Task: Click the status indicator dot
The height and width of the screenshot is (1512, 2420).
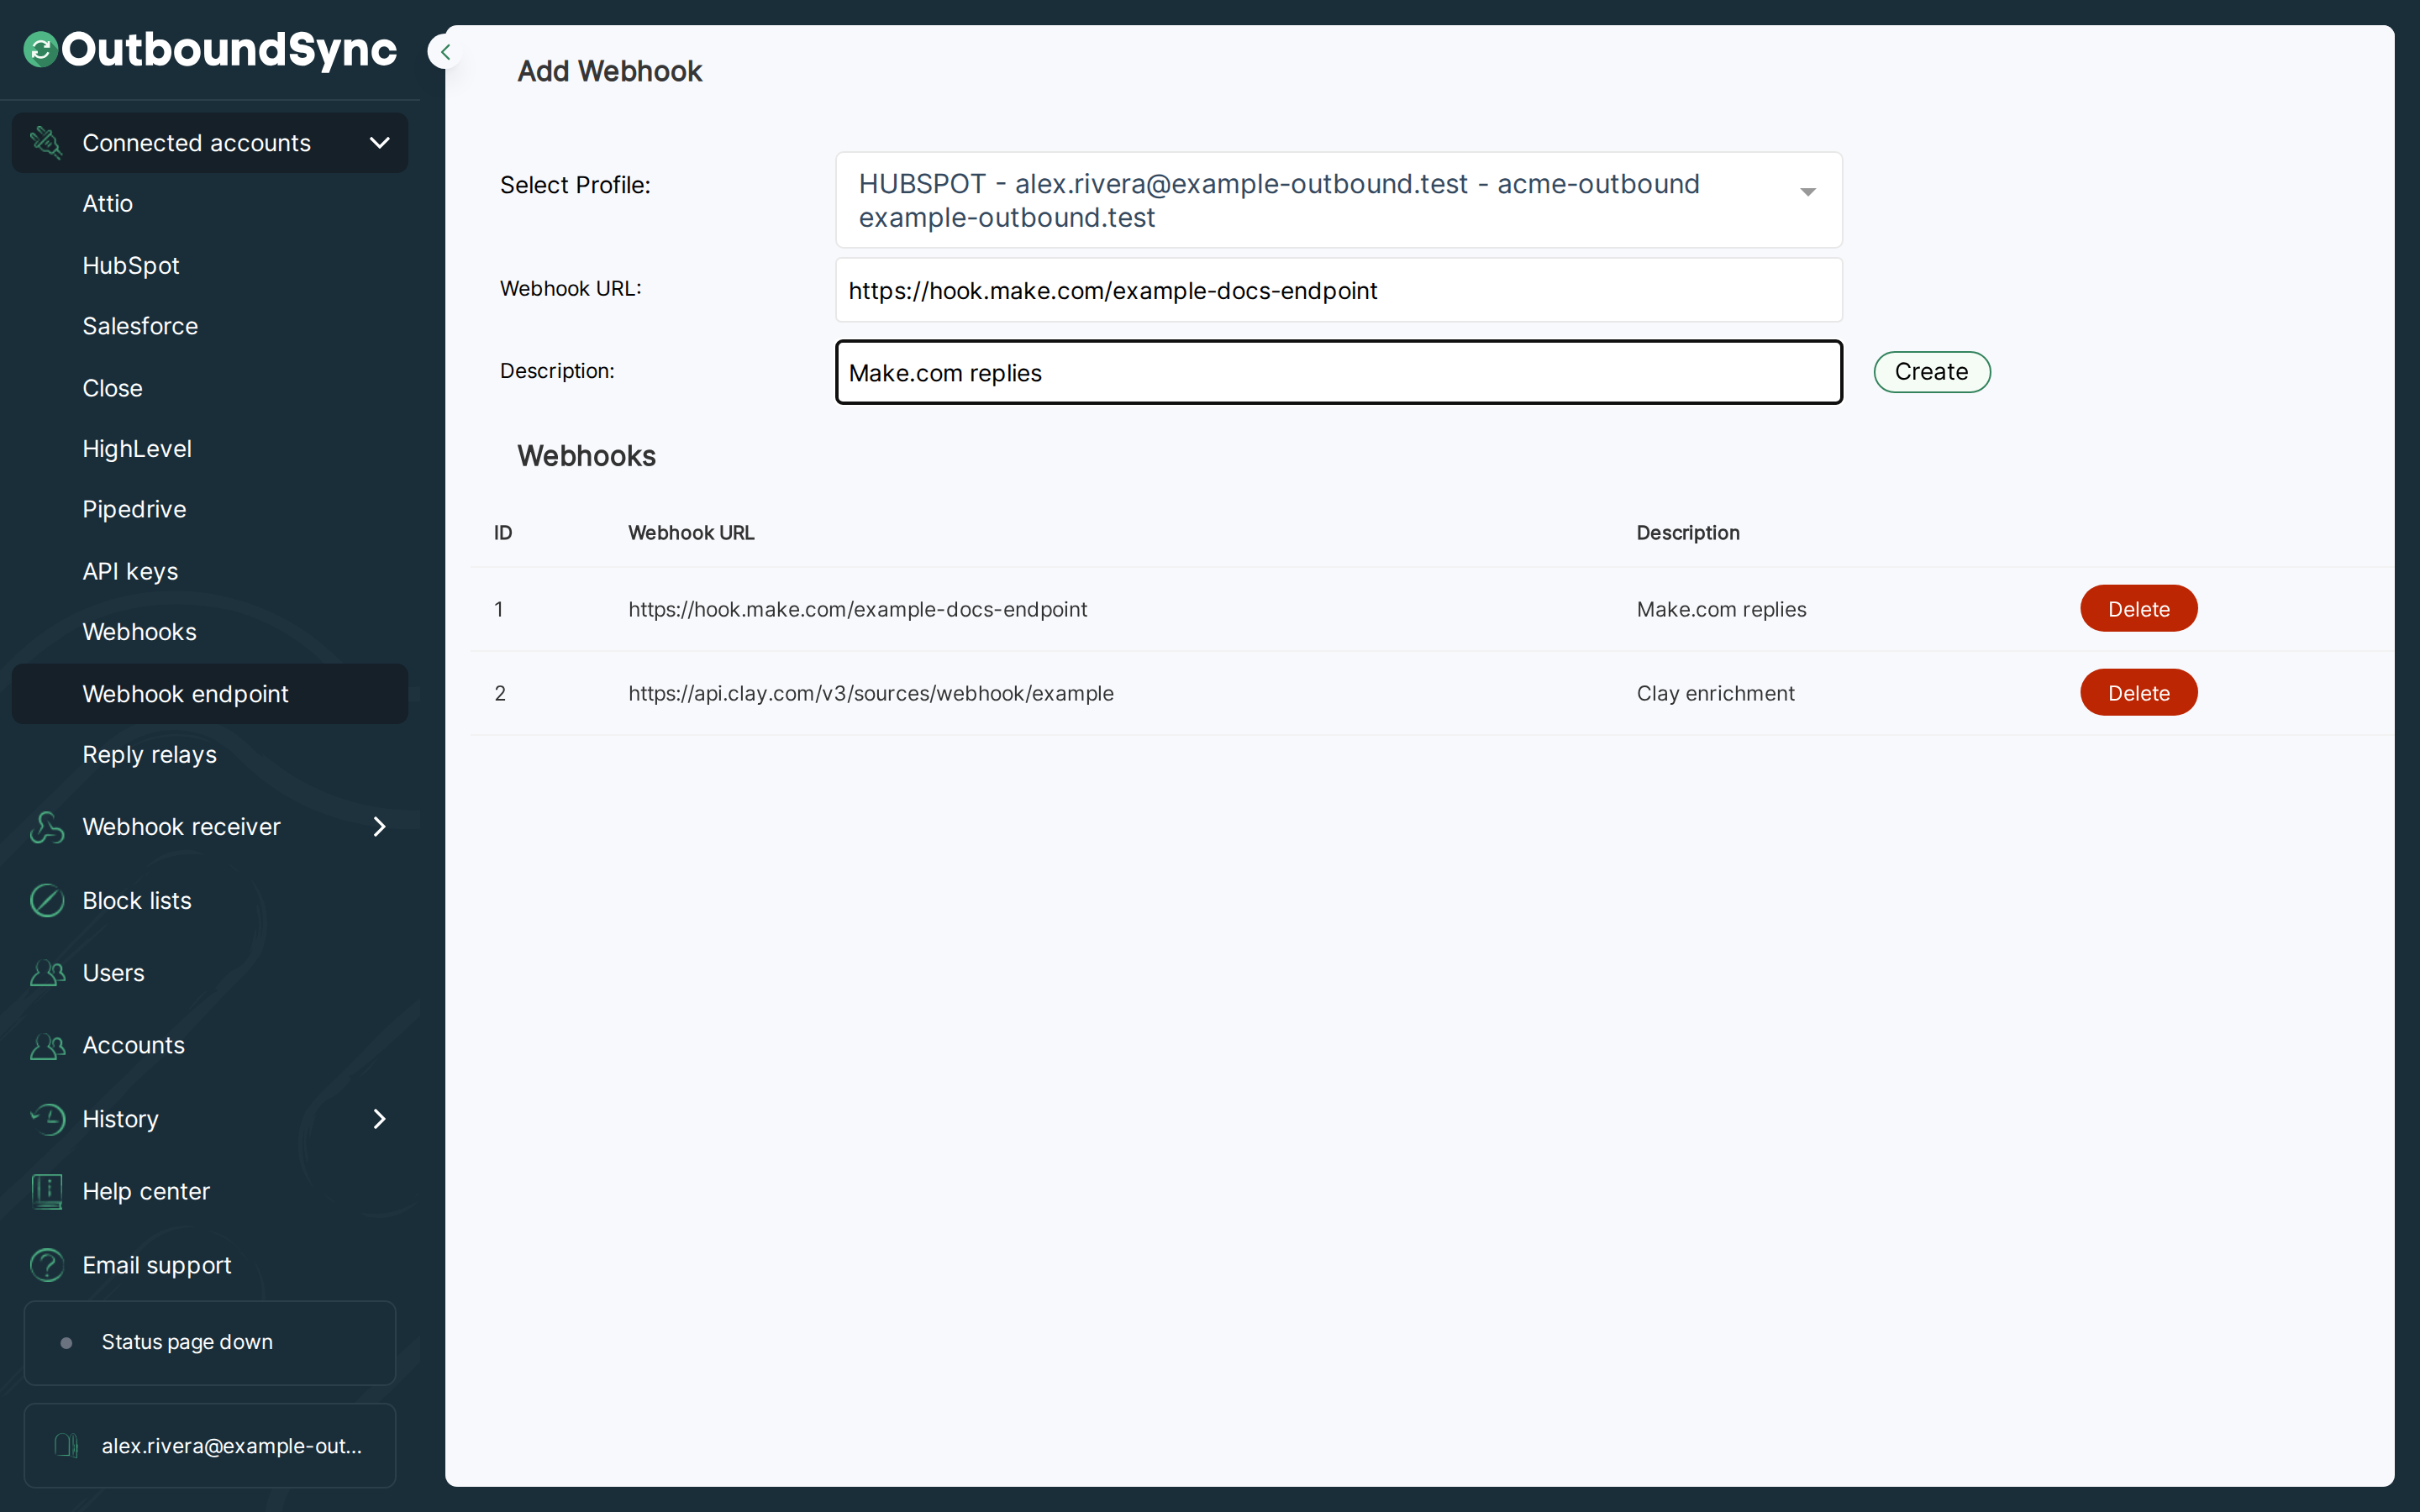Action: click(66, 1343)
